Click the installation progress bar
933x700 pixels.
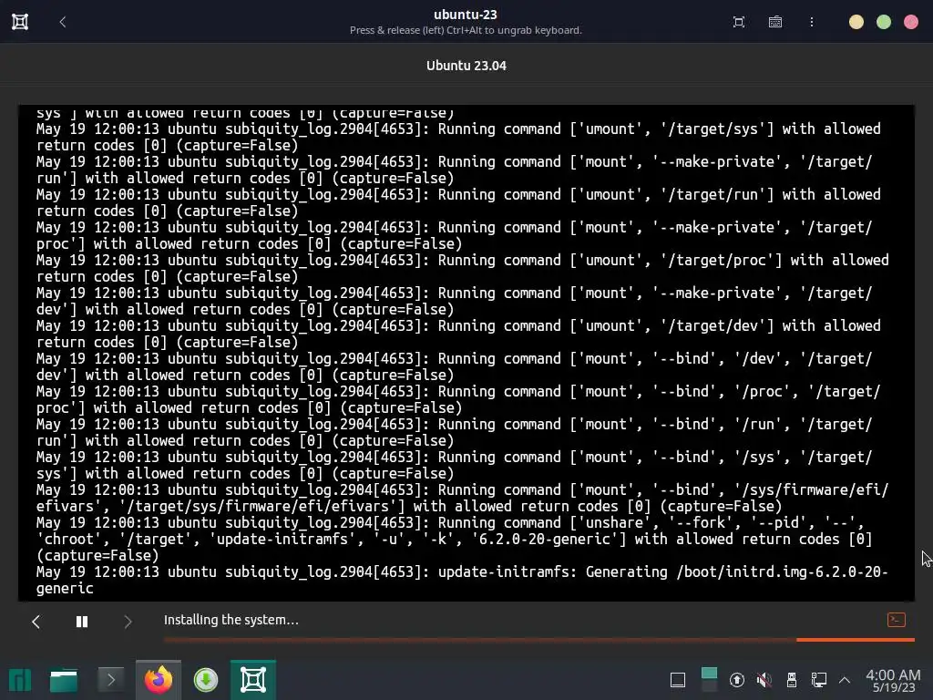click(539, 640)
